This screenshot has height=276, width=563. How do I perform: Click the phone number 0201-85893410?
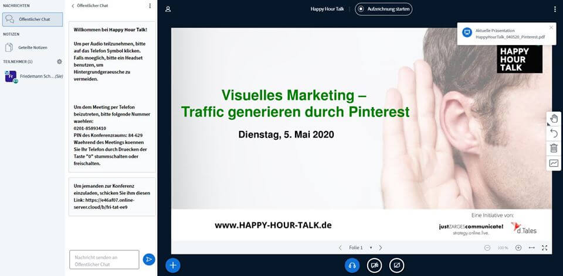90,128
